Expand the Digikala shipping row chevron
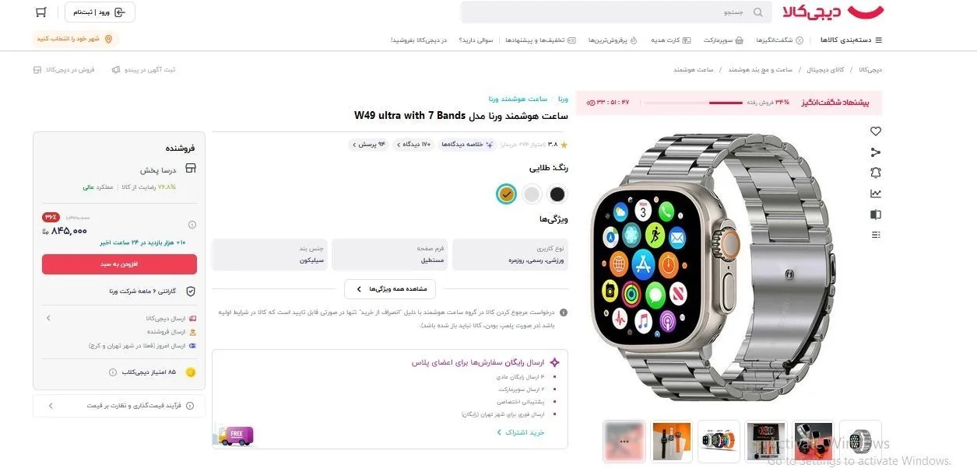977x468 pixels. click(48, 318)
